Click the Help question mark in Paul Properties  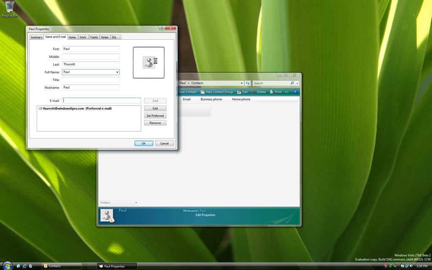(162, 28)
